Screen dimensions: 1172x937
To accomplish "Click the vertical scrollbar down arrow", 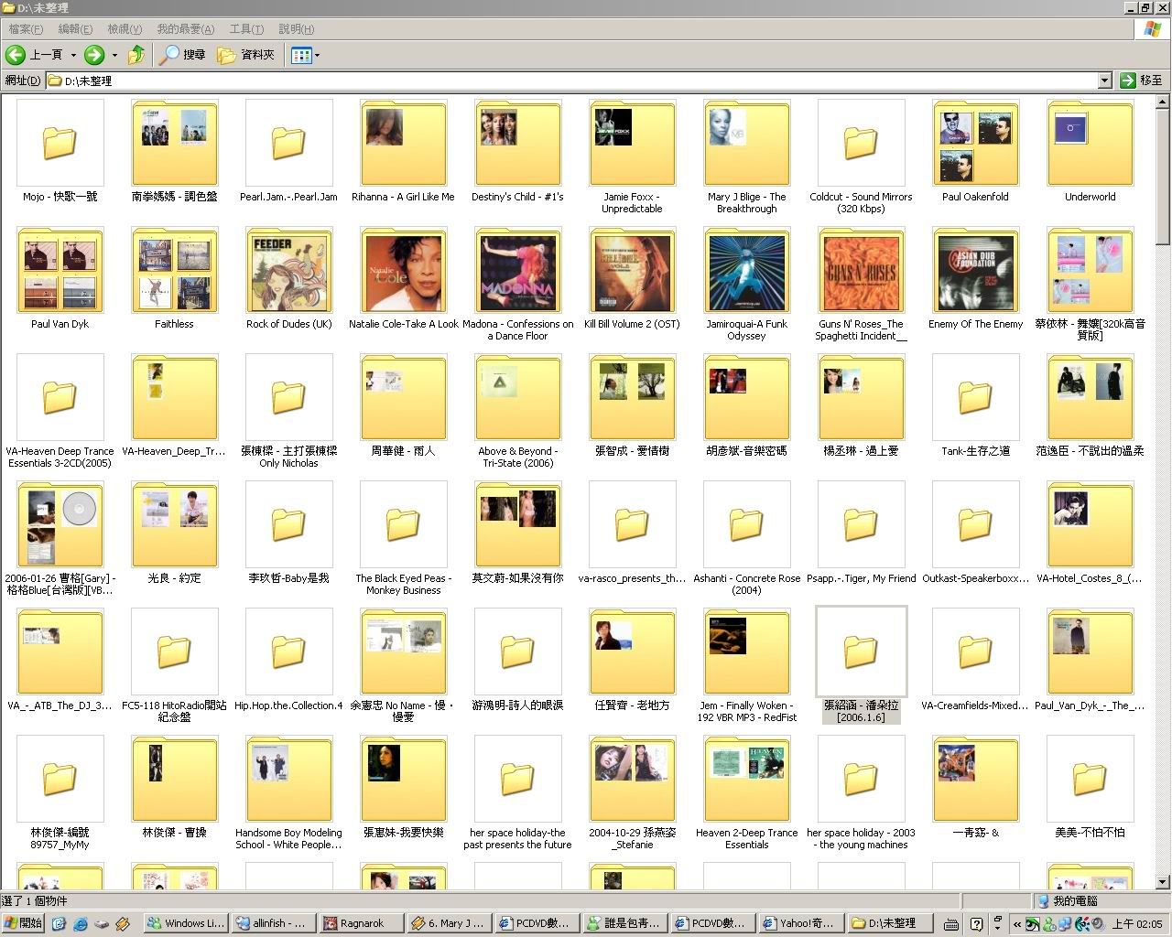I will point(1163,882).
